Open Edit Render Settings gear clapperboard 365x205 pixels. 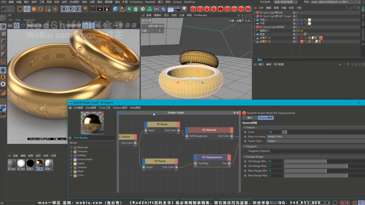tap(107, 9)
